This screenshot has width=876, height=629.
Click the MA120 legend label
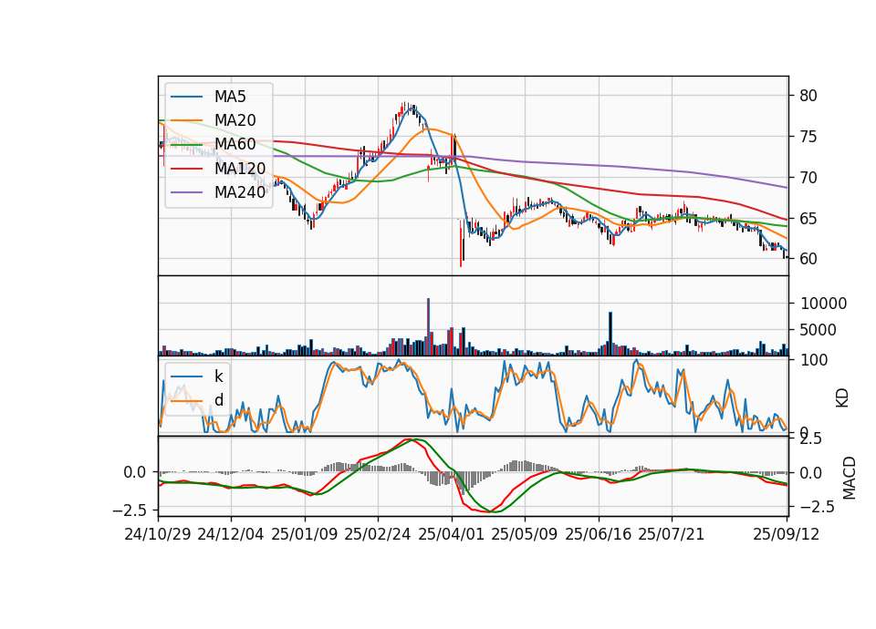click(x=240, y=168)
